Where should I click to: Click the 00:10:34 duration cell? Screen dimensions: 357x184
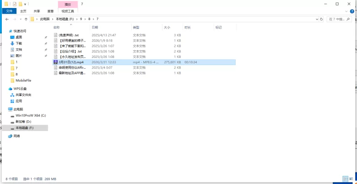point(191,62)
